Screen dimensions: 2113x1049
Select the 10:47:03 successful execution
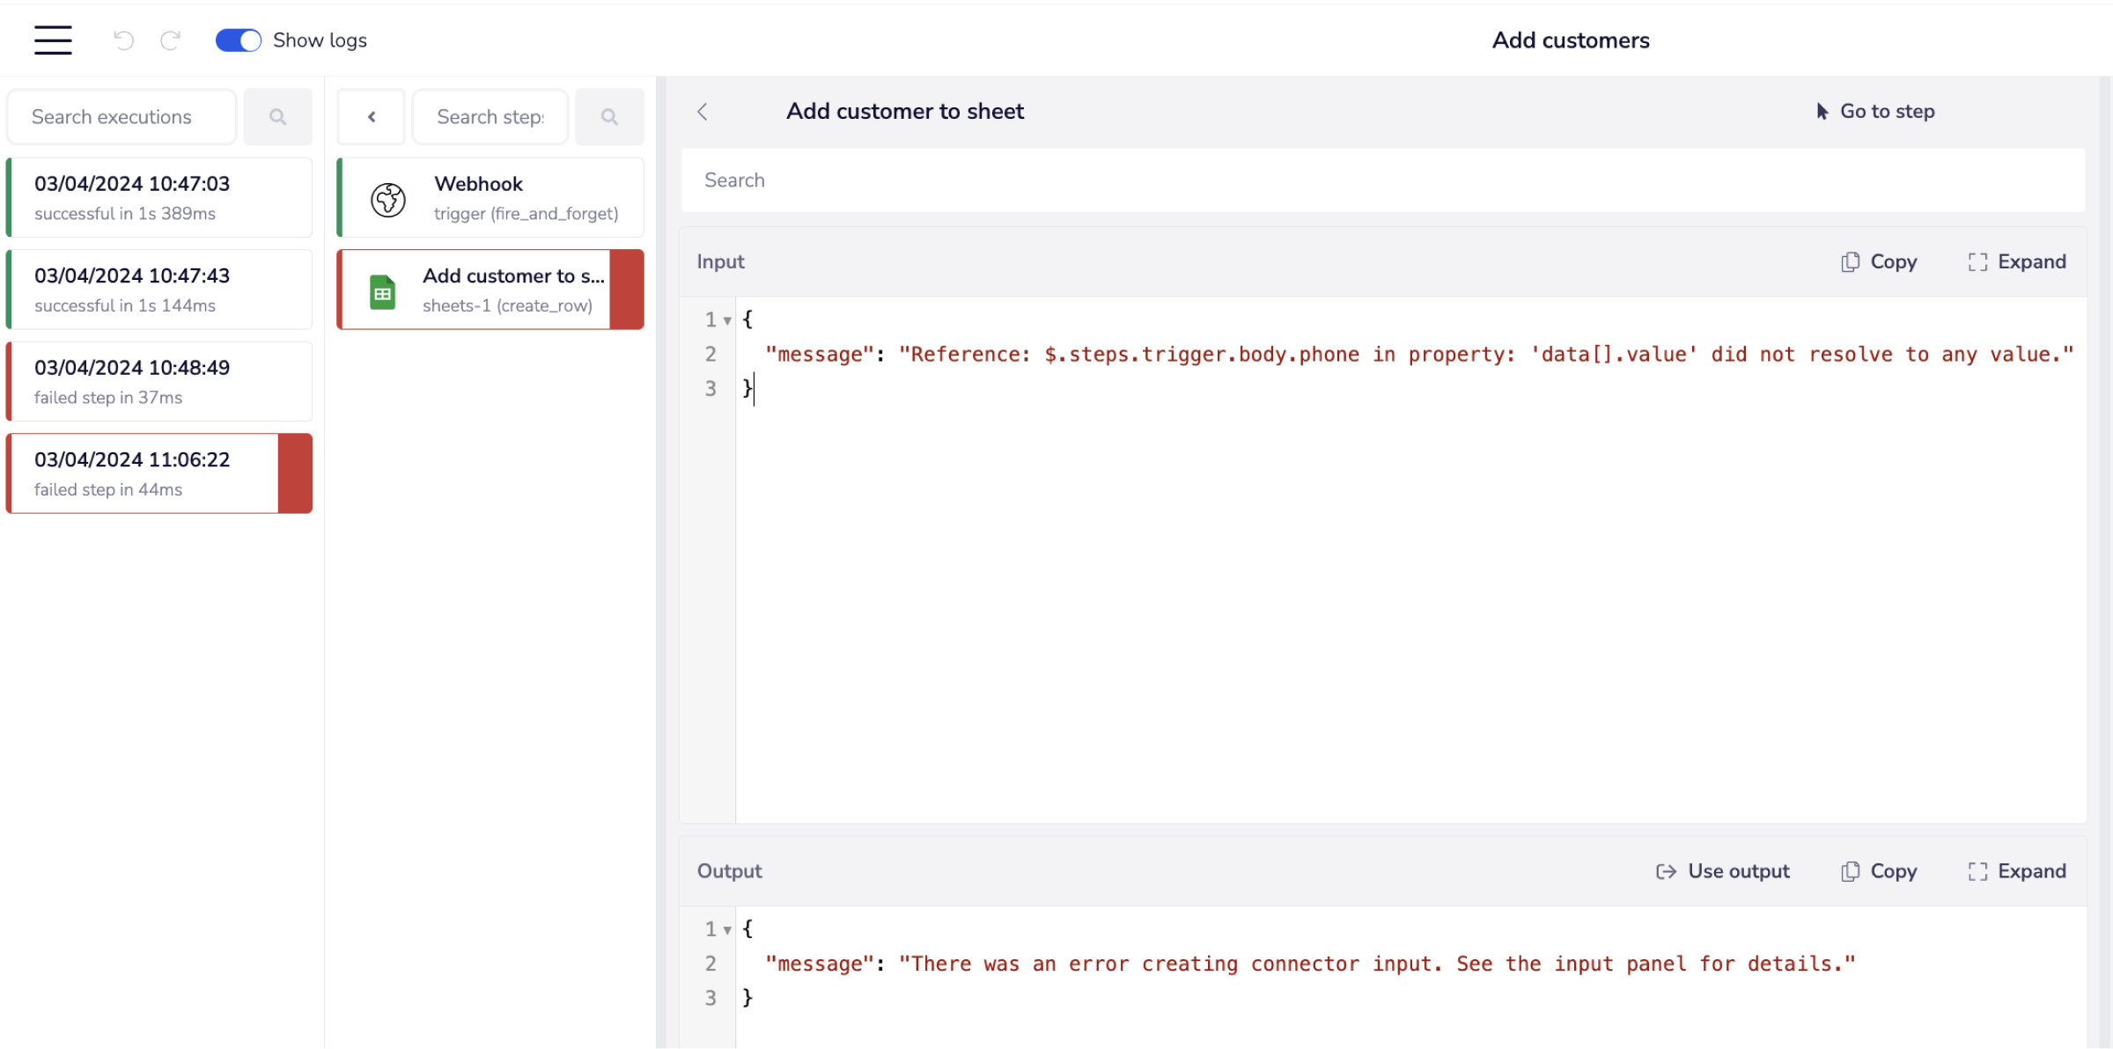(159, 198)
